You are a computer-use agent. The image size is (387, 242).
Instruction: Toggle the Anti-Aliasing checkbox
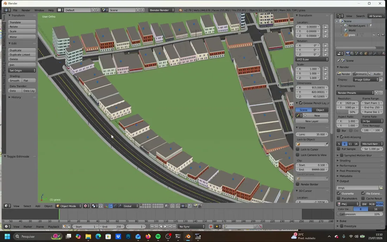pos(342,137)
